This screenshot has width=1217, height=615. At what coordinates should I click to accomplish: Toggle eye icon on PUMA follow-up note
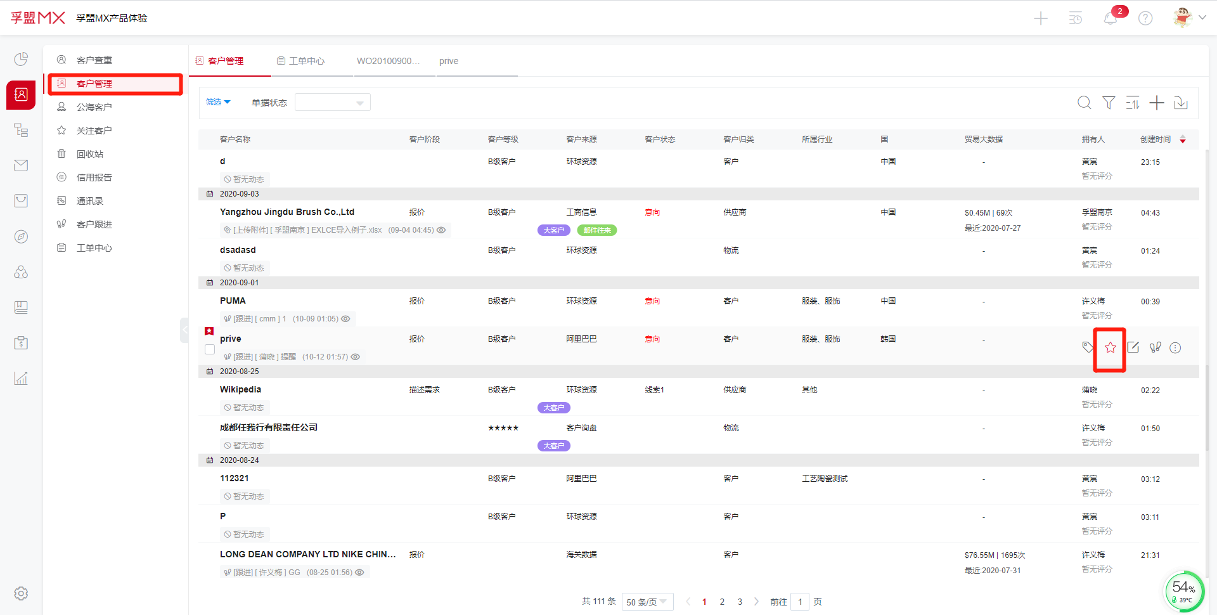(x=346, y=319)
